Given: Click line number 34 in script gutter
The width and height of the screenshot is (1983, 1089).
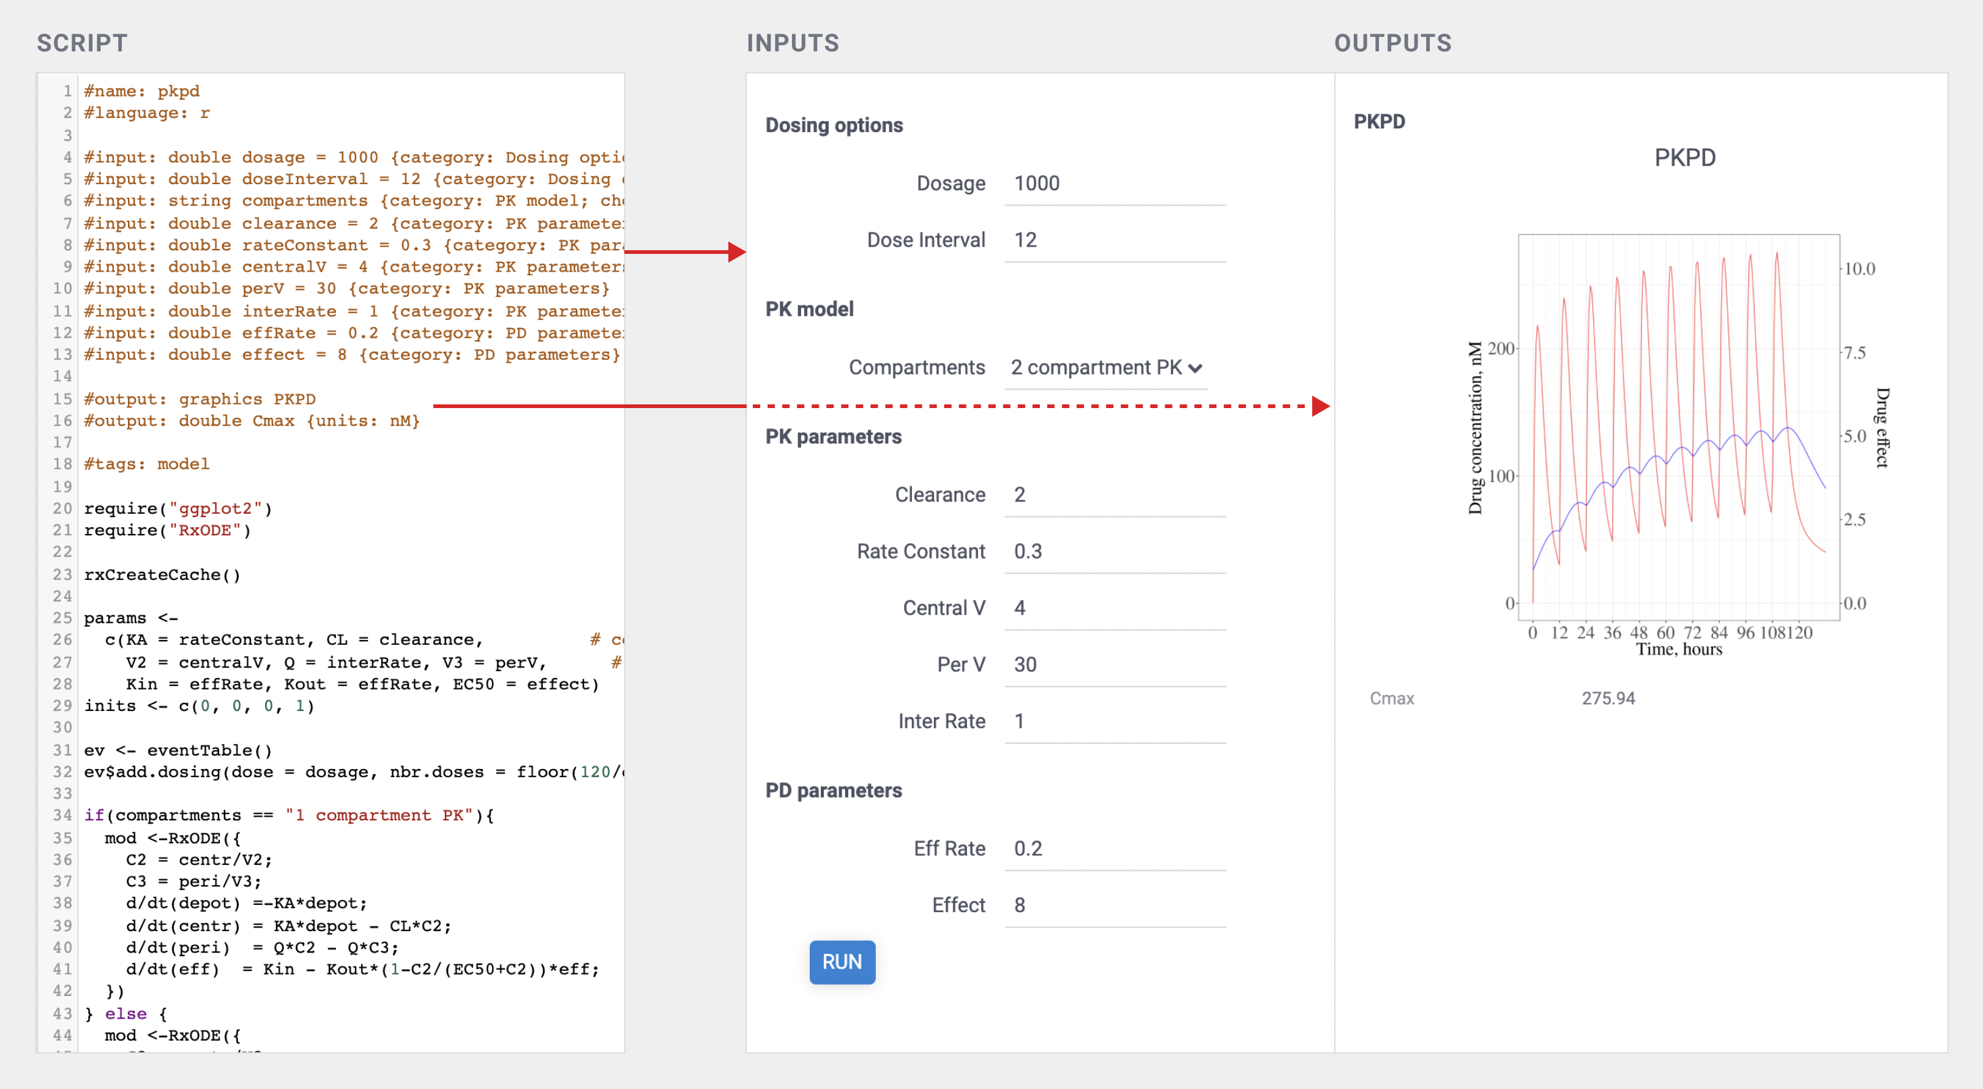Looking at the screenshot, I should (62, 815).
